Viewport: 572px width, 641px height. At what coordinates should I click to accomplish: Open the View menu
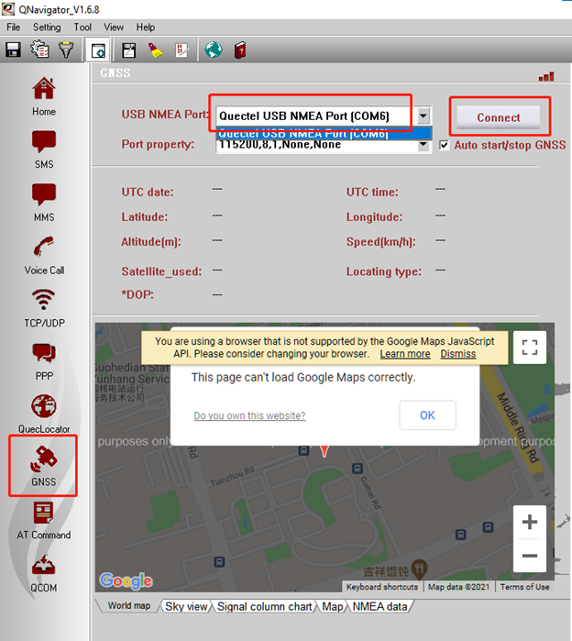click(x=114, y=28)
